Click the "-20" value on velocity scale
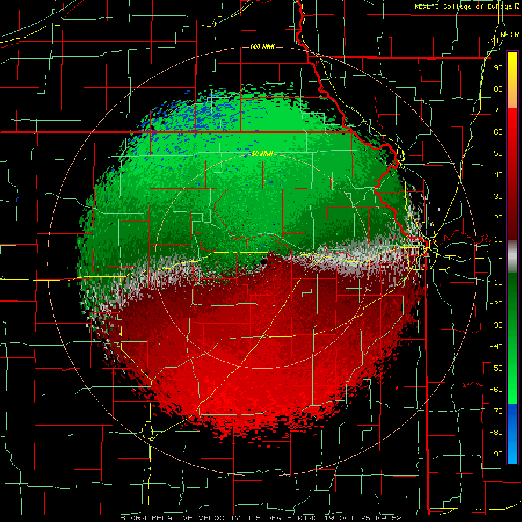The width and height of the screenshot is (522, 522). click(x=496, y=304)
